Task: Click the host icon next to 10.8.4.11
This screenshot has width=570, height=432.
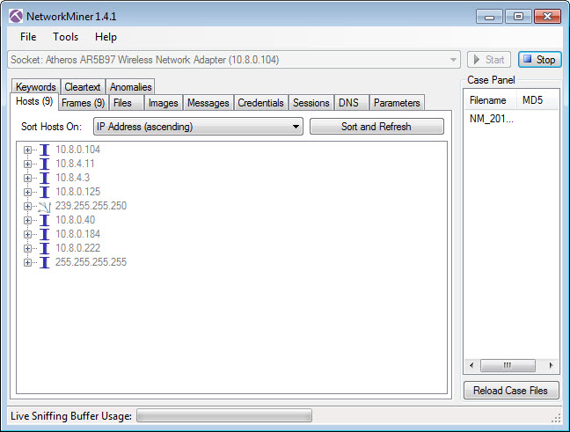Action: point(45,164)
